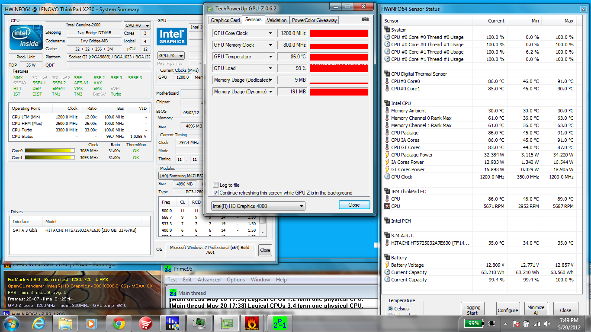Click the battery 99% indicator in tray
This screenshot has height=332, width=591.
(474, 323)
